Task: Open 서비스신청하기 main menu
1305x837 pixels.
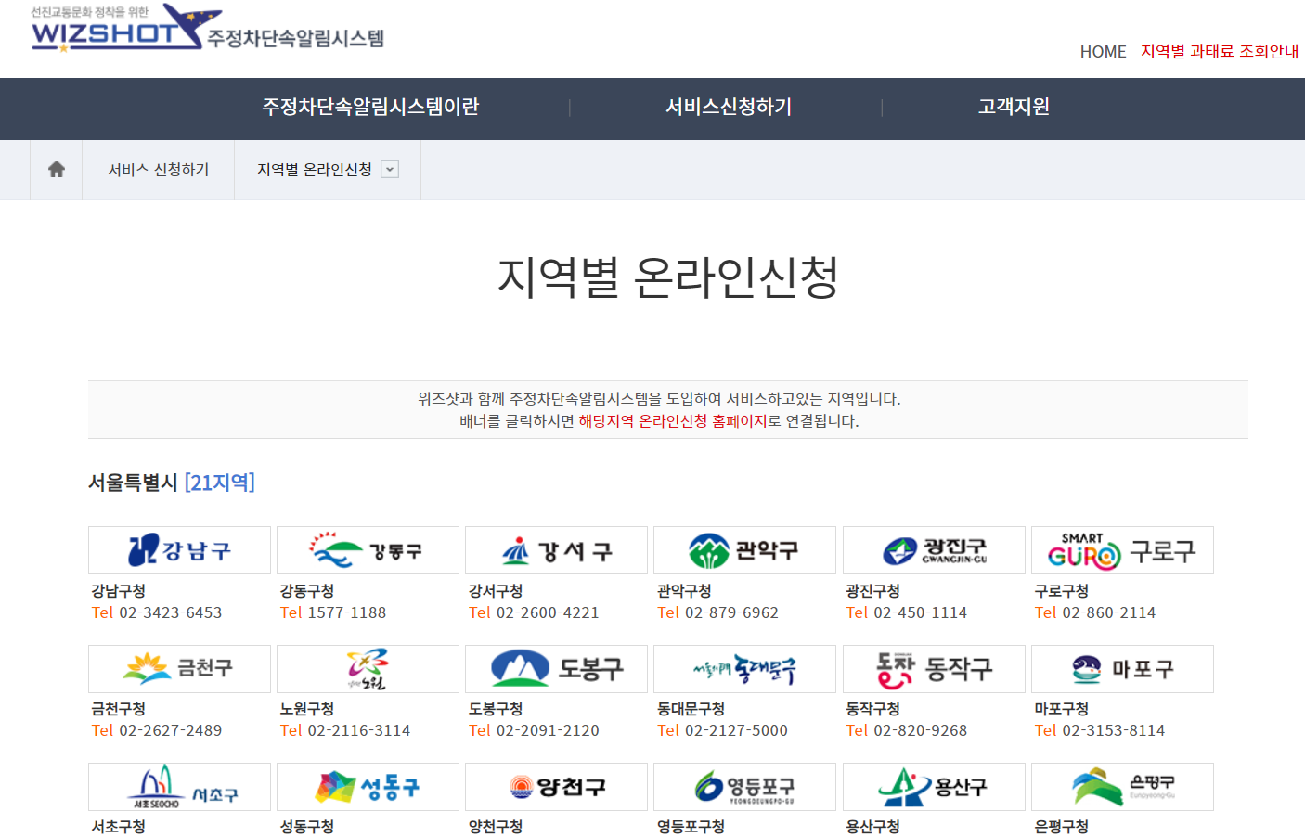Action: pos(729,107)
